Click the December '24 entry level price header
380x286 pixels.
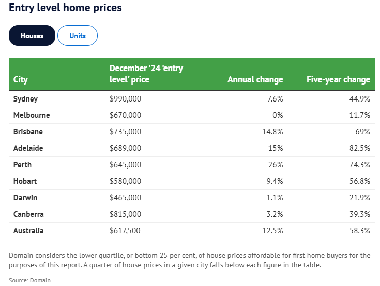[146, 74]
